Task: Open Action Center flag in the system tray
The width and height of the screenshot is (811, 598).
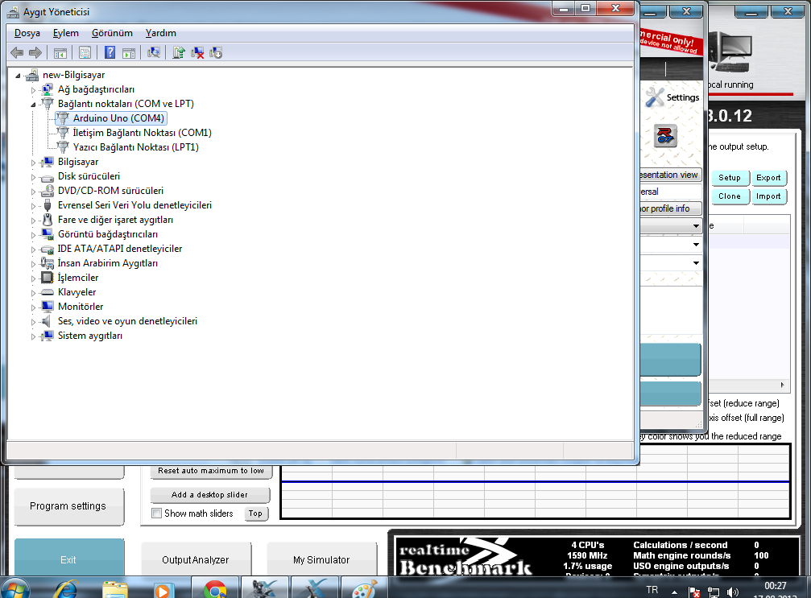Action: click(694, 592)
